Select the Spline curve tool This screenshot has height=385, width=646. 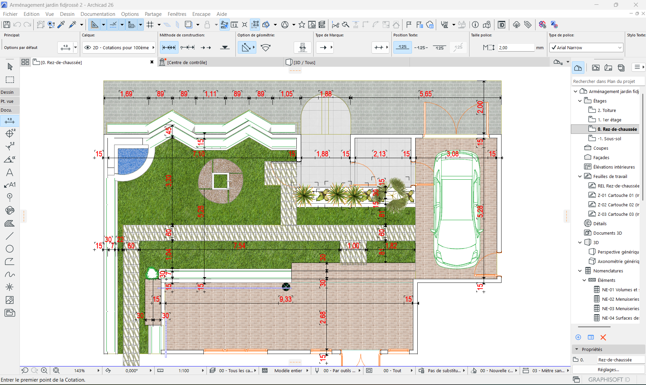point(10,274)
